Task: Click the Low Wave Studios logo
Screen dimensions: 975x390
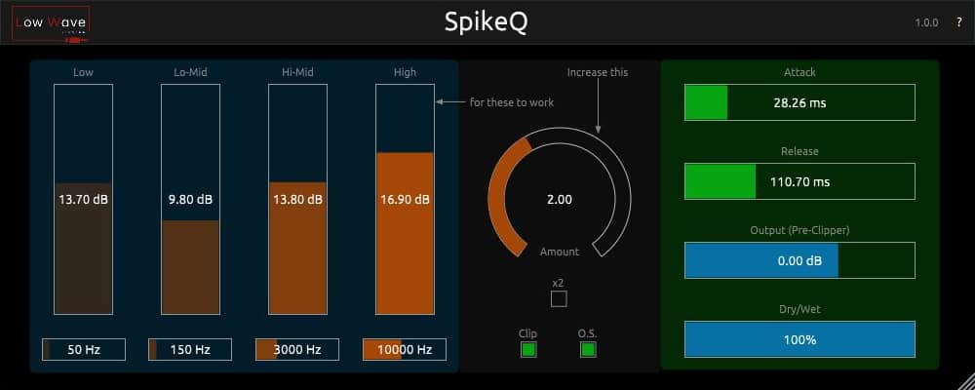Action: point(52,23)
